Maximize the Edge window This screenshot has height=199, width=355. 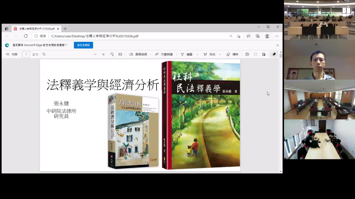268,27
